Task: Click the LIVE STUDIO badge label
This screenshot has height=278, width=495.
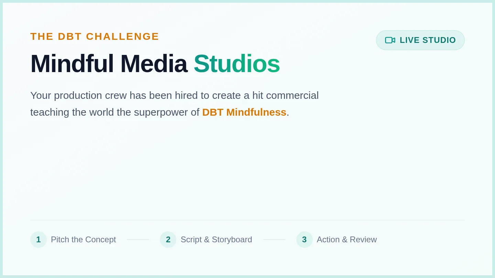Action: 428,40
